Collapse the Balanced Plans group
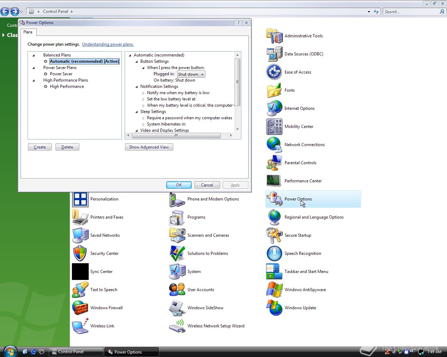447x357 pixels. click(x=34, y=55)
